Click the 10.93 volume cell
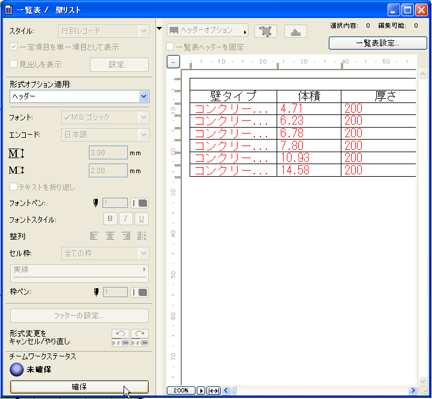 click(309, 158)
